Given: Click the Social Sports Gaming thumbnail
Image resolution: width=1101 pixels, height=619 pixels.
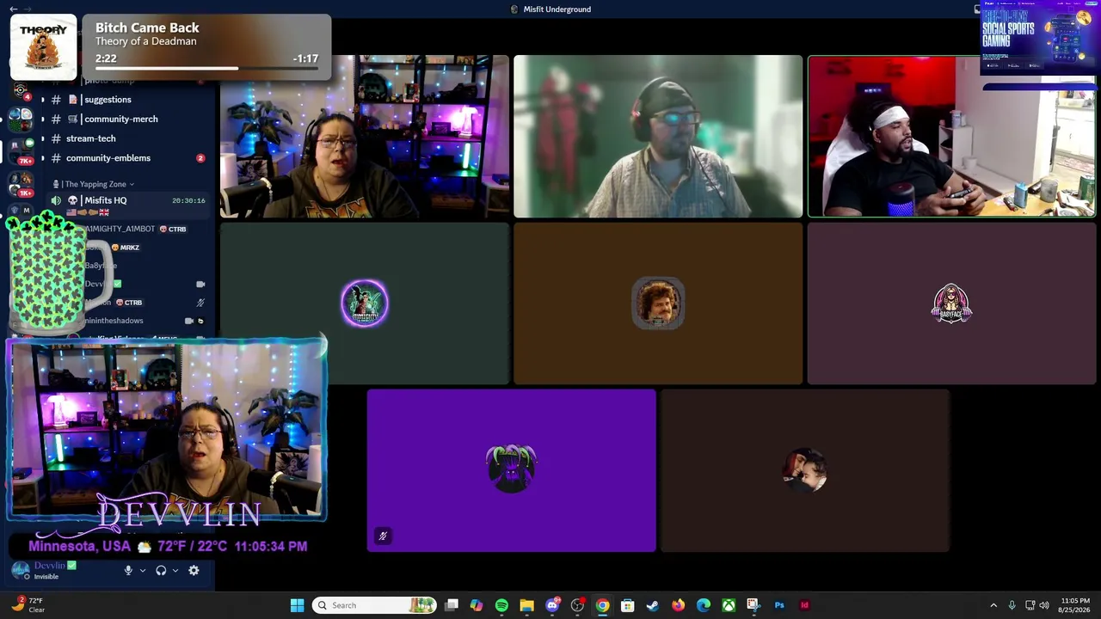Looking at the screenshot, I should 1038,38.
